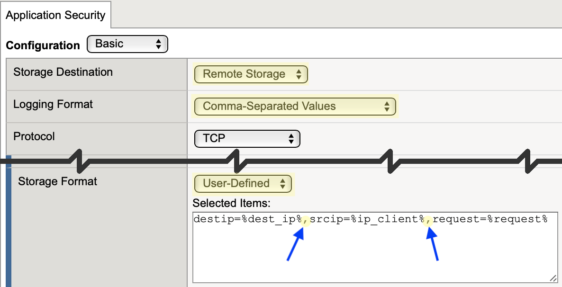The image size is (562, 287).
Task: Click the destip=%dest_ip% text
Action: coord(248,219)
